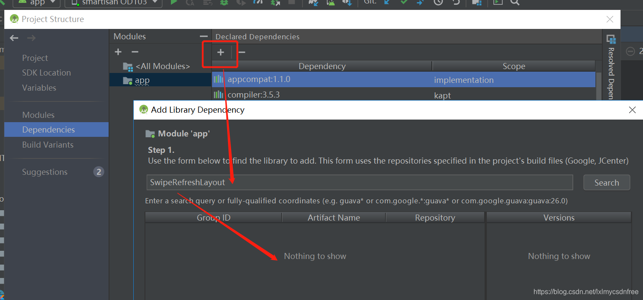Click green Run button in main toolbar
Screen dimensions: 643x300
(x=174, y=2)
